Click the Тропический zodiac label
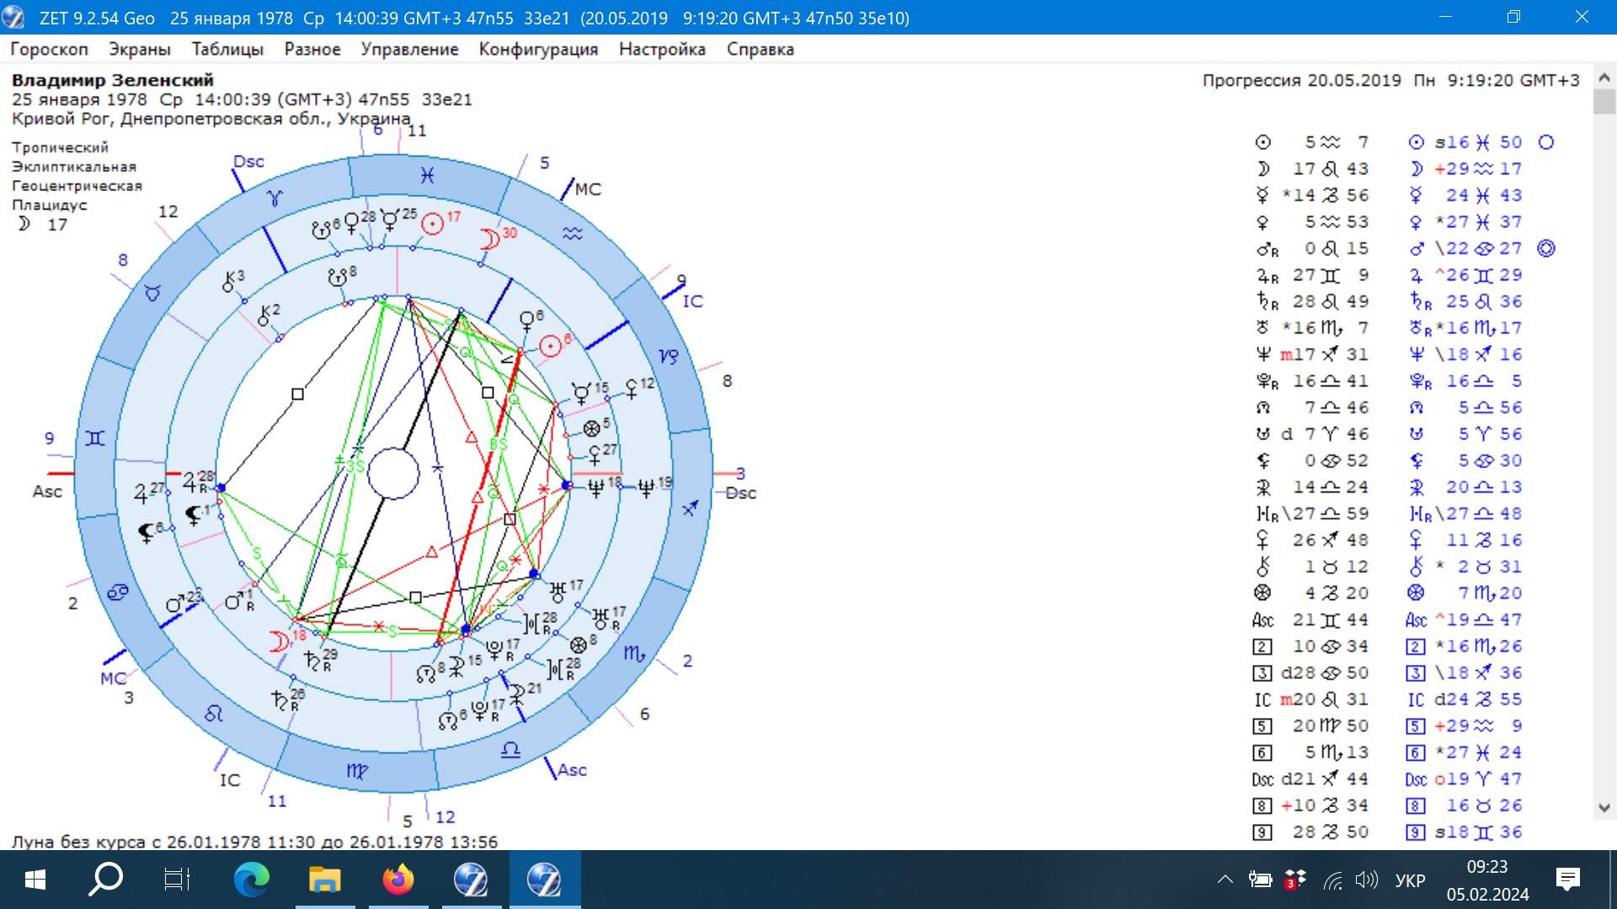 [60, 147]
